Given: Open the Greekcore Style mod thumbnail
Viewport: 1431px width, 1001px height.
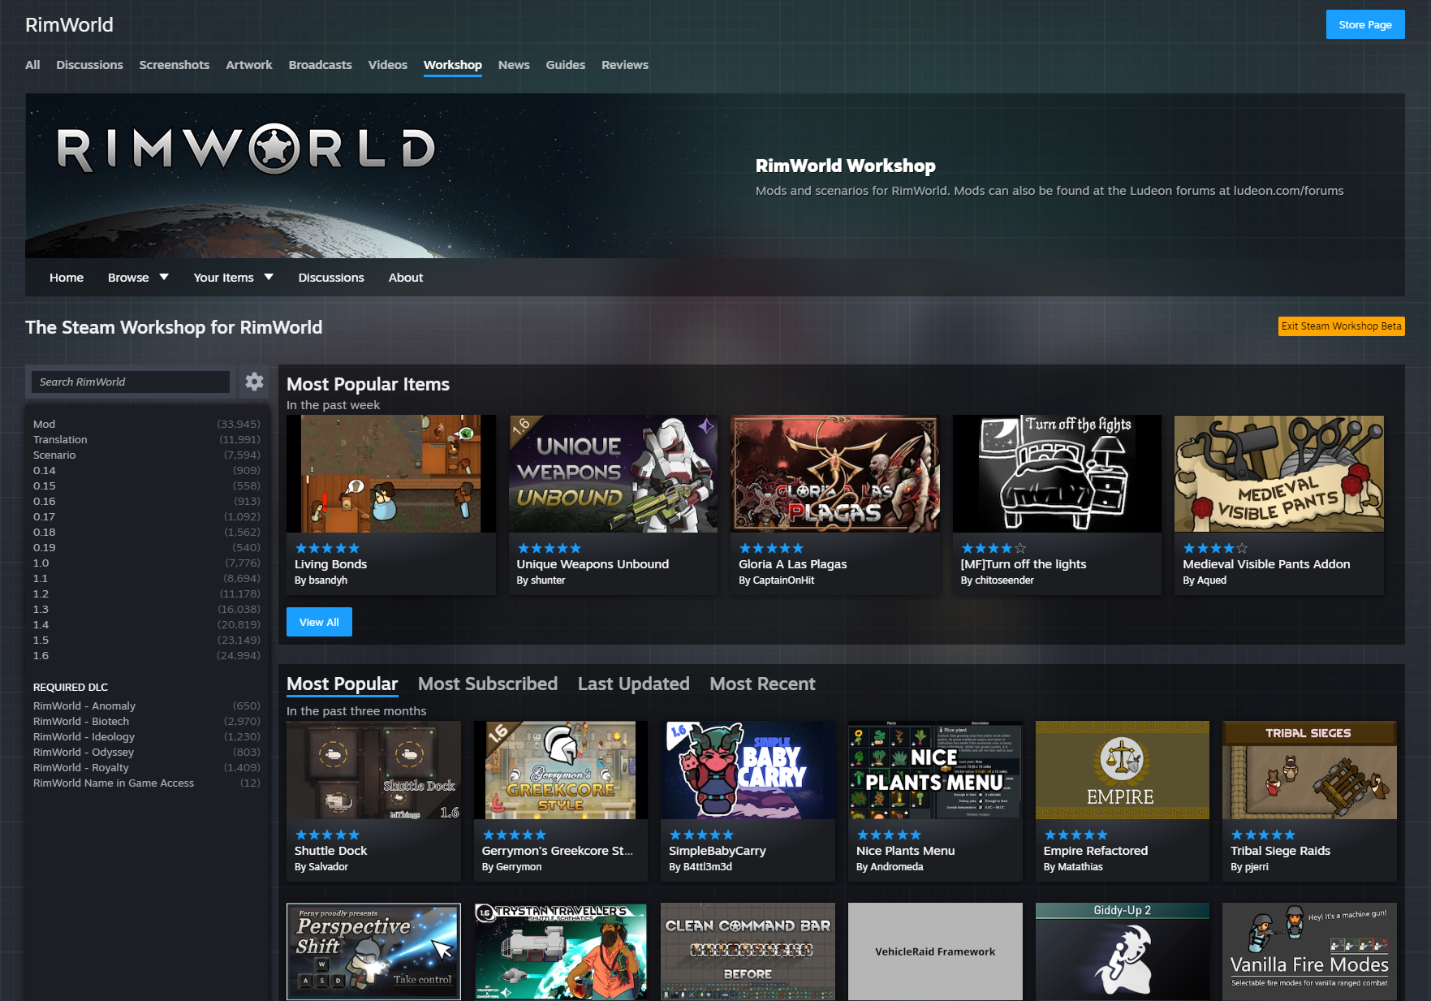Looking at the screenshot, I should (561, 770).
